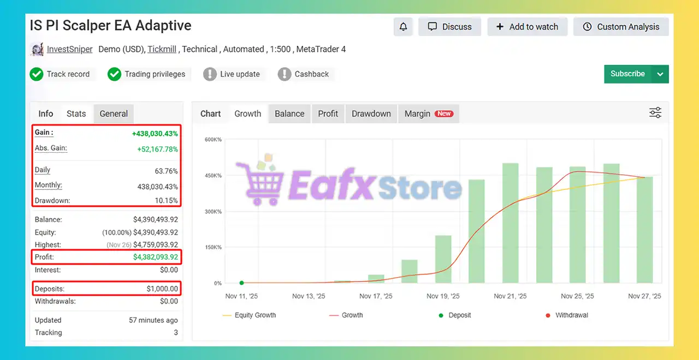Click the tallest bar near Nov 21
Viewport: 699px width, 360px height.
[x=511, y=224]
